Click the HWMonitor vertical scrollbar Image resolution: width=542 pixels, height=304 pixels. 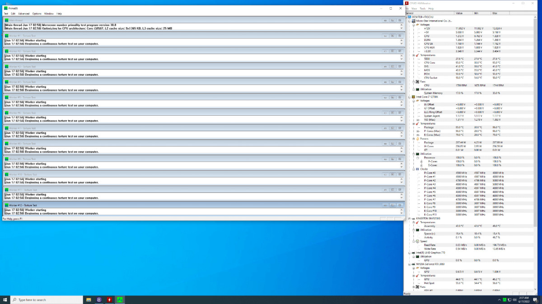coord(536,135)
